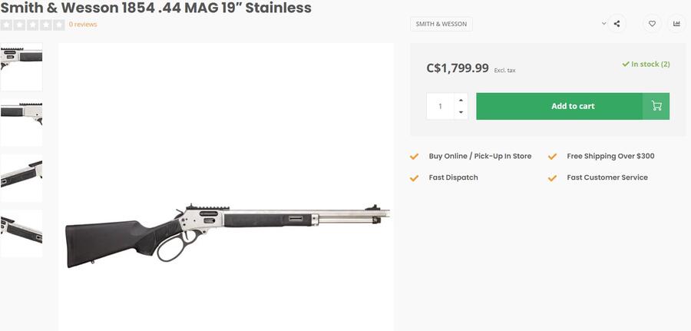Open the Smith & Wesson brand tag
The image size is (691, 331).
[x=441, y=24]
